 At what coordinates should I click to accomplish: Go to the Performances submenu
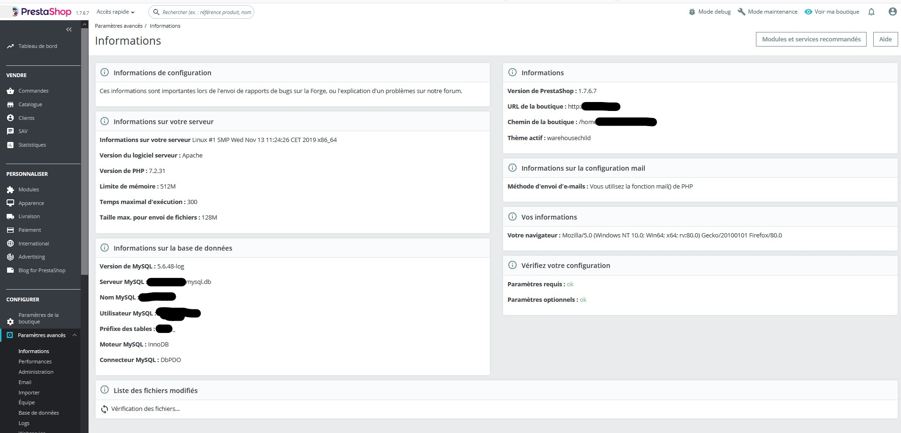[35, 362]
